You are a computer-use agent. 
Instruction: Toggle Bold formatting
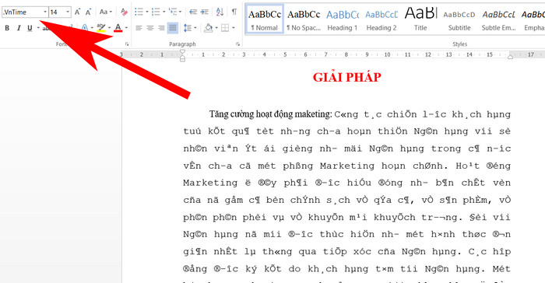[x=7, y=28]
